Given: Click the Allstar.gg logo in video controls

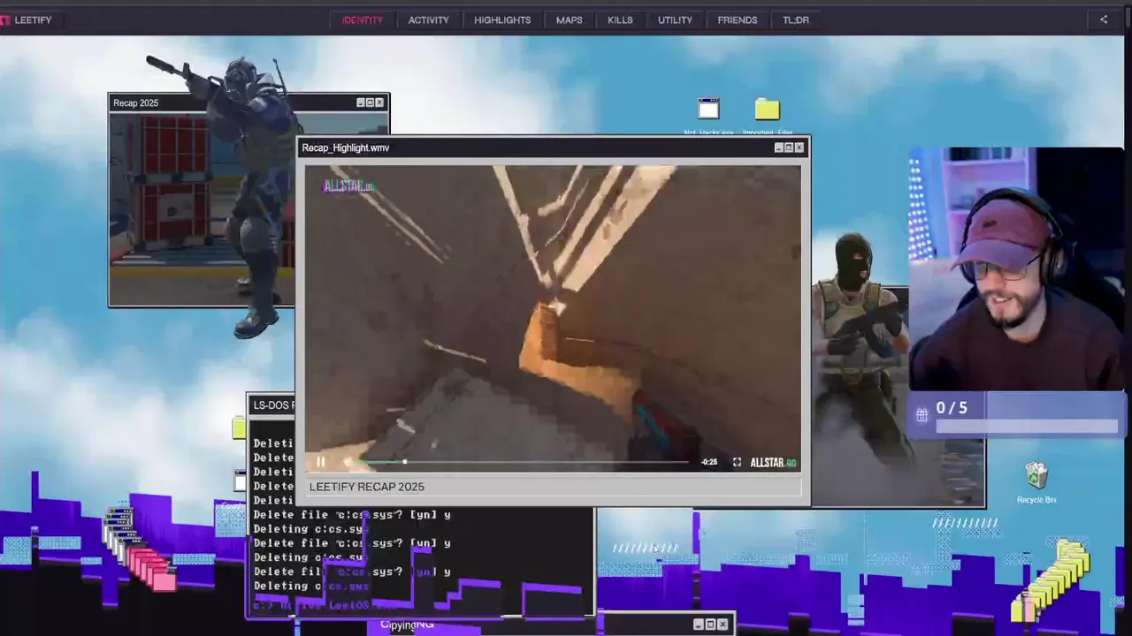Looking at the screenshot, I should click(x=773, y=462).
